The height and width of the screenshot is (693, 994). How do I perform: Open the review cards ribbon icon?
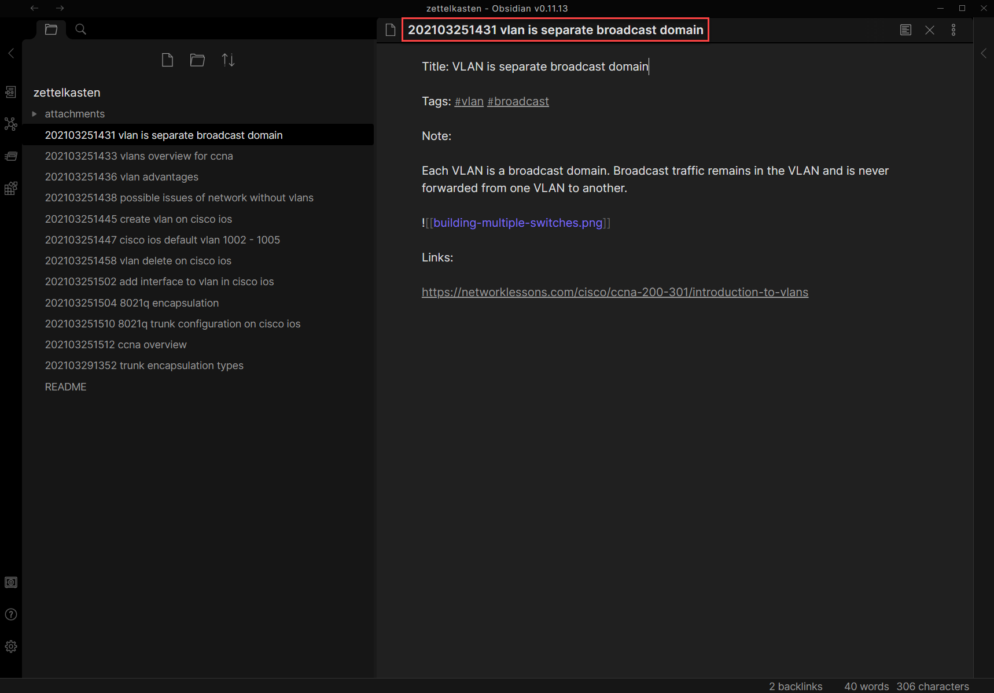point(11,156)
